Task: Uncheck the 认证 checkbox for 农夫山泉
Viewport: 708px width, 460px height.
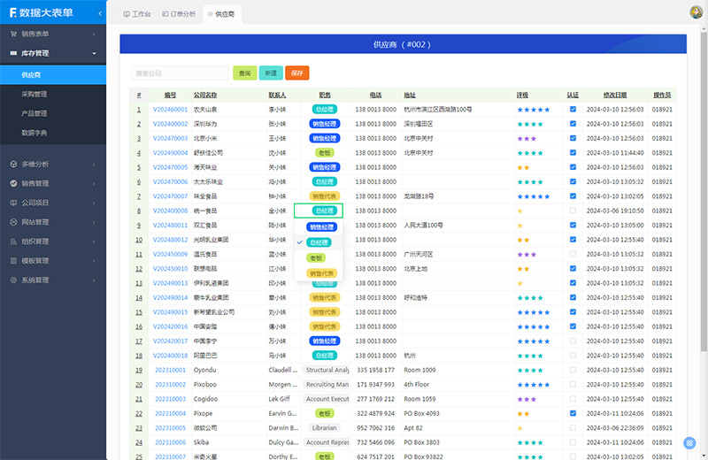Action: point(573,109)
